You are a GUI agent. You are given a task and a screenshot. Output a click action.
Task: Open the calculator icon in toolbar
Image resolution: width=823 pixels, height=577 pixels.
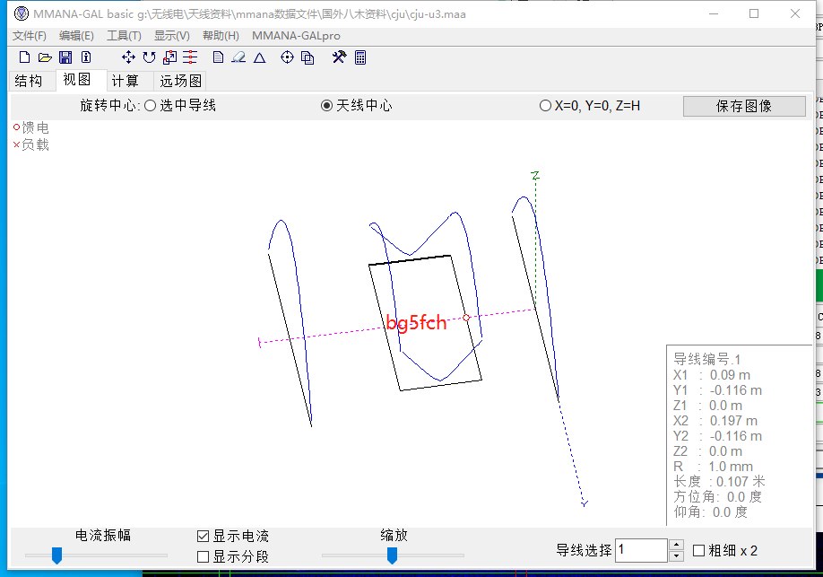(360, 57)
